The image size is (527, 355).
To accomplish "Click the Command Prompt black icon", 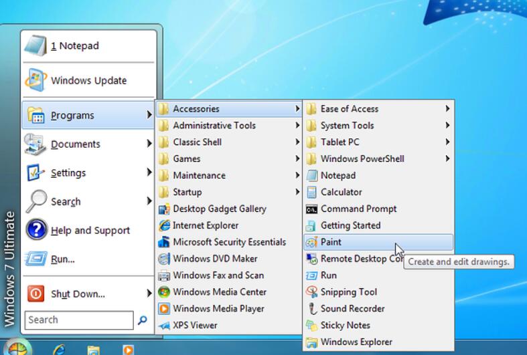I will 311,210.
